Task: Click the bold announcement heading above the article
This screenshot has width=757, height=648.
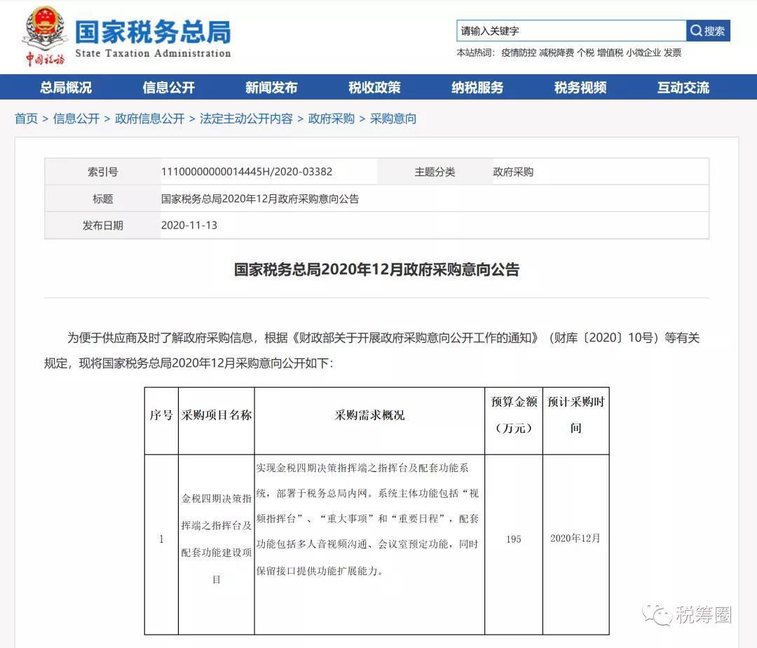Action: click(x=376, y=269)
